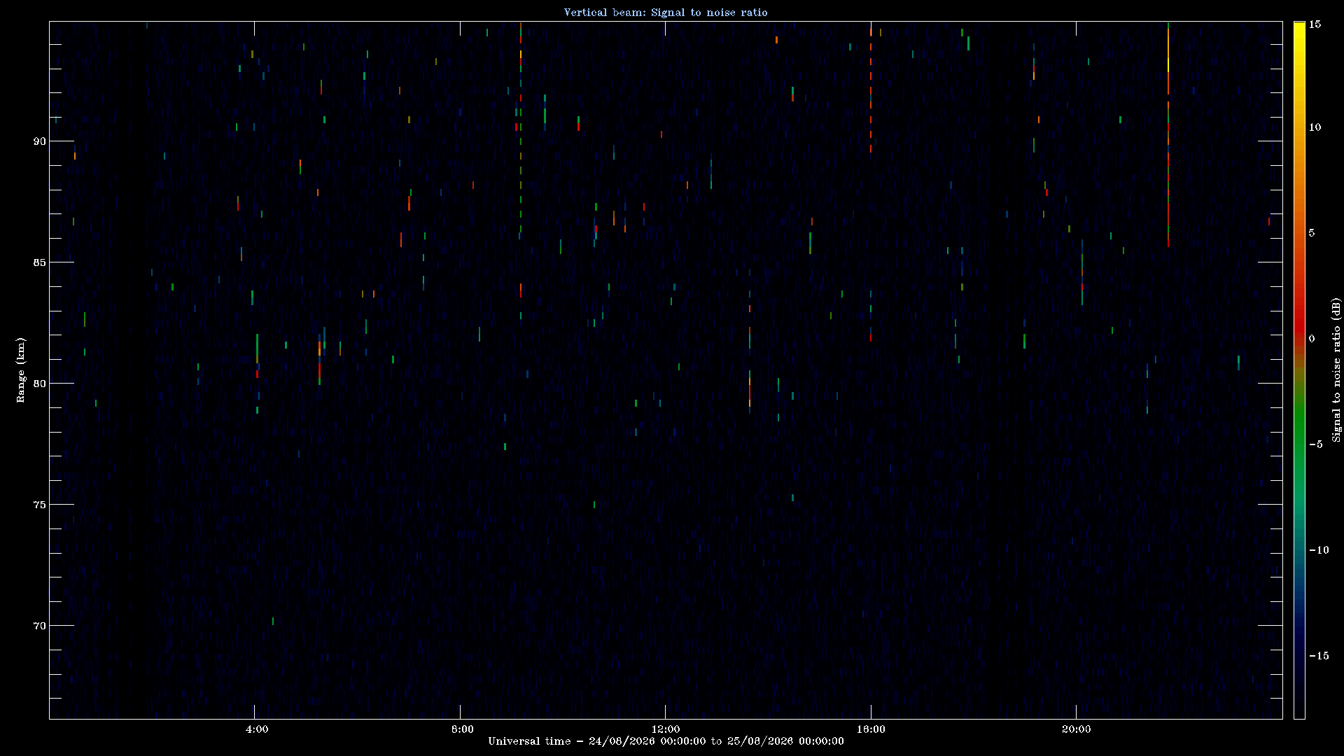Click the plot title 'Vertical beam: Signal to noise ratio'
Viewport: 1344px width, 756px height.
[666, 13]
